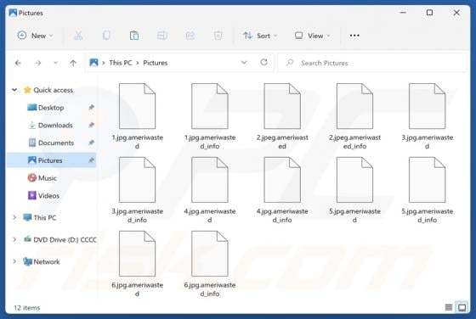
Task: Click the pin icon next to Downloads
Action: 91,125
